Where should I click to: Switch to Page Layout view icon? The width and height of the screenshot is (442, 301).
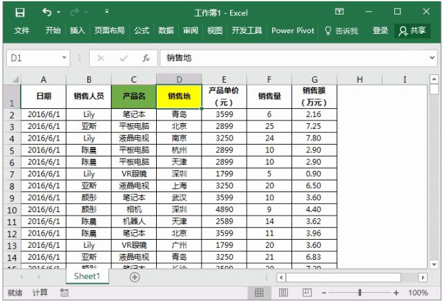tap(283, 293)
